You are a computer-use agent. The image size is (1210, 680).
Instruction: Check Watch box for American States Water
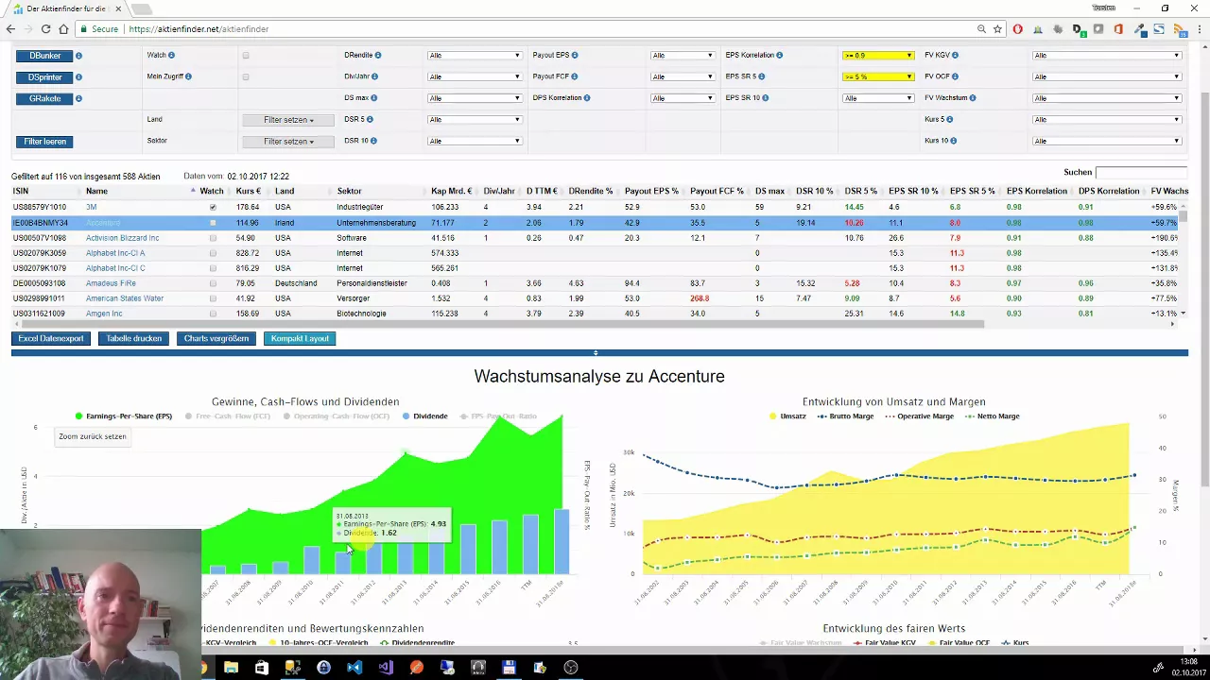213,298
